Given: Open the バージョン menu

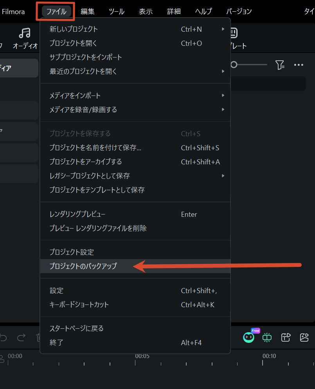Looking at the screenshot, I should pyautogui.click(x=239, y=11).
